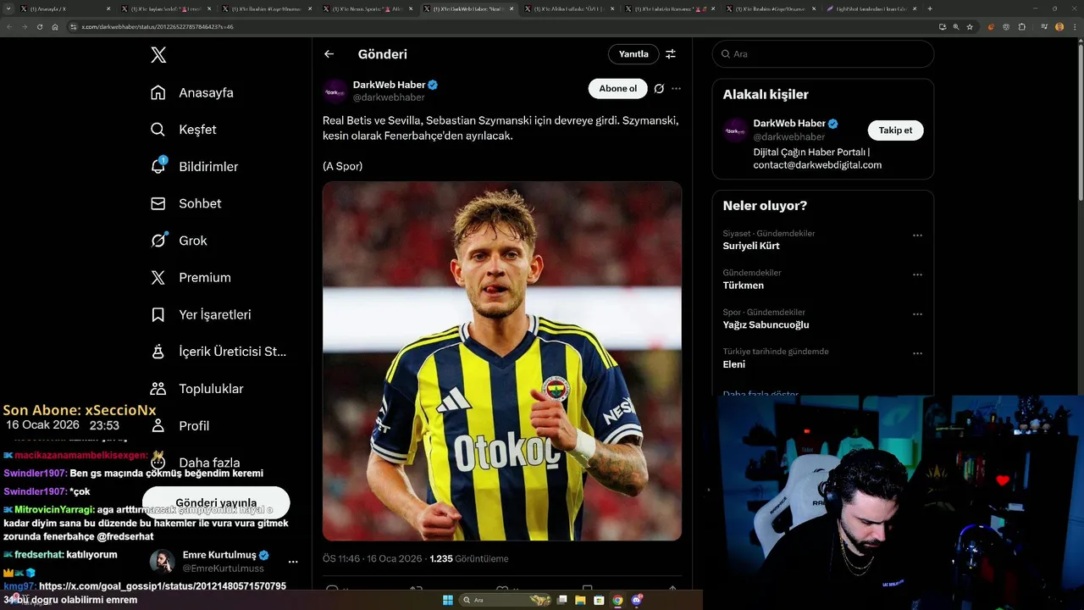Viewport: 1084px width, 610px height.
Task: Open the Windows Start button
Action: (x=448, y=600)
